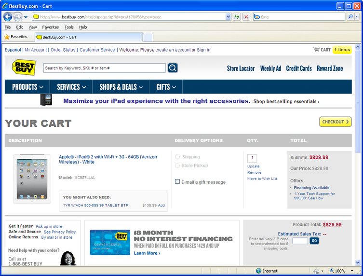Click the browser Forward arrow button
The image size is (363, 276).
point(17,17)
